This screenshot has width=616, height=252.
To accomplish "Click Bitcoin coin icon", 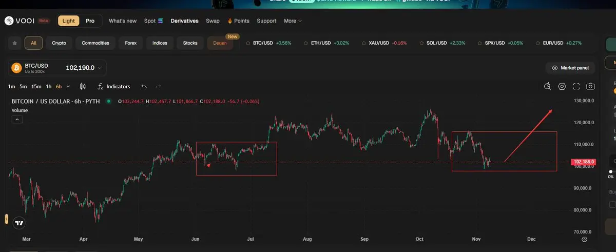I will click(16, 68).
